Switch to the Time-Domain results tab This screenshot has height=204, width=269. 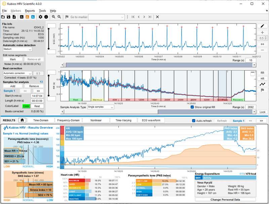click(41, 120)
